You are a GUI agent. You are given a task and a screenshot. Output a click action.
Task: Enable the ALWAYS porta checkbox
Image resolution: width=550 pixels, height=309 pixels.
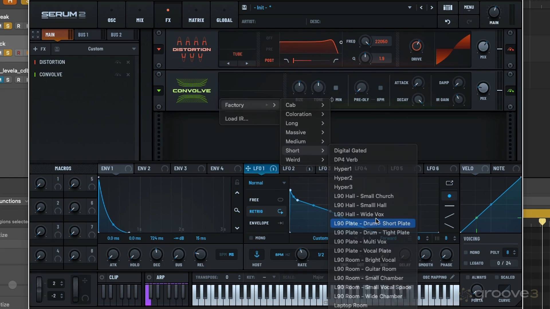[468, 277]
